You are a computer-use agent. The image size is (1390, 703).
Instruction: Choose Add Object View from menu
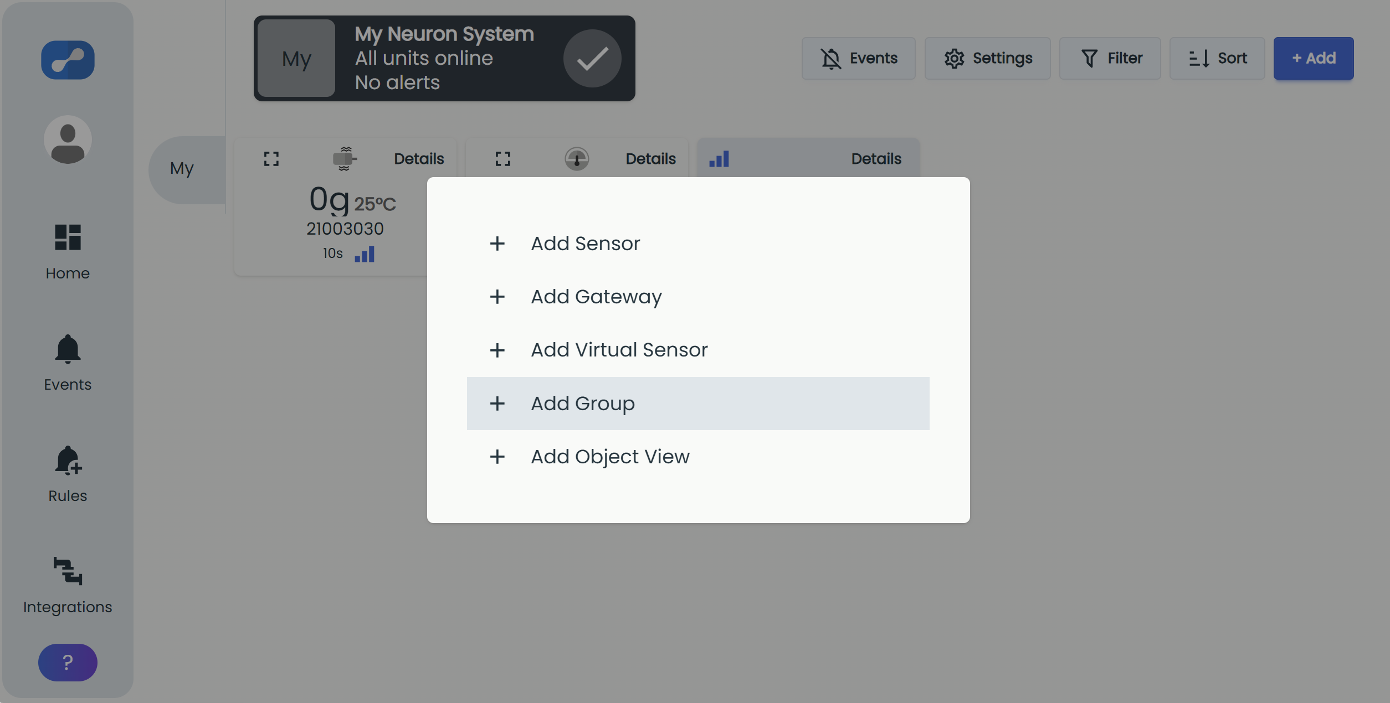click(x=698, y=457)
